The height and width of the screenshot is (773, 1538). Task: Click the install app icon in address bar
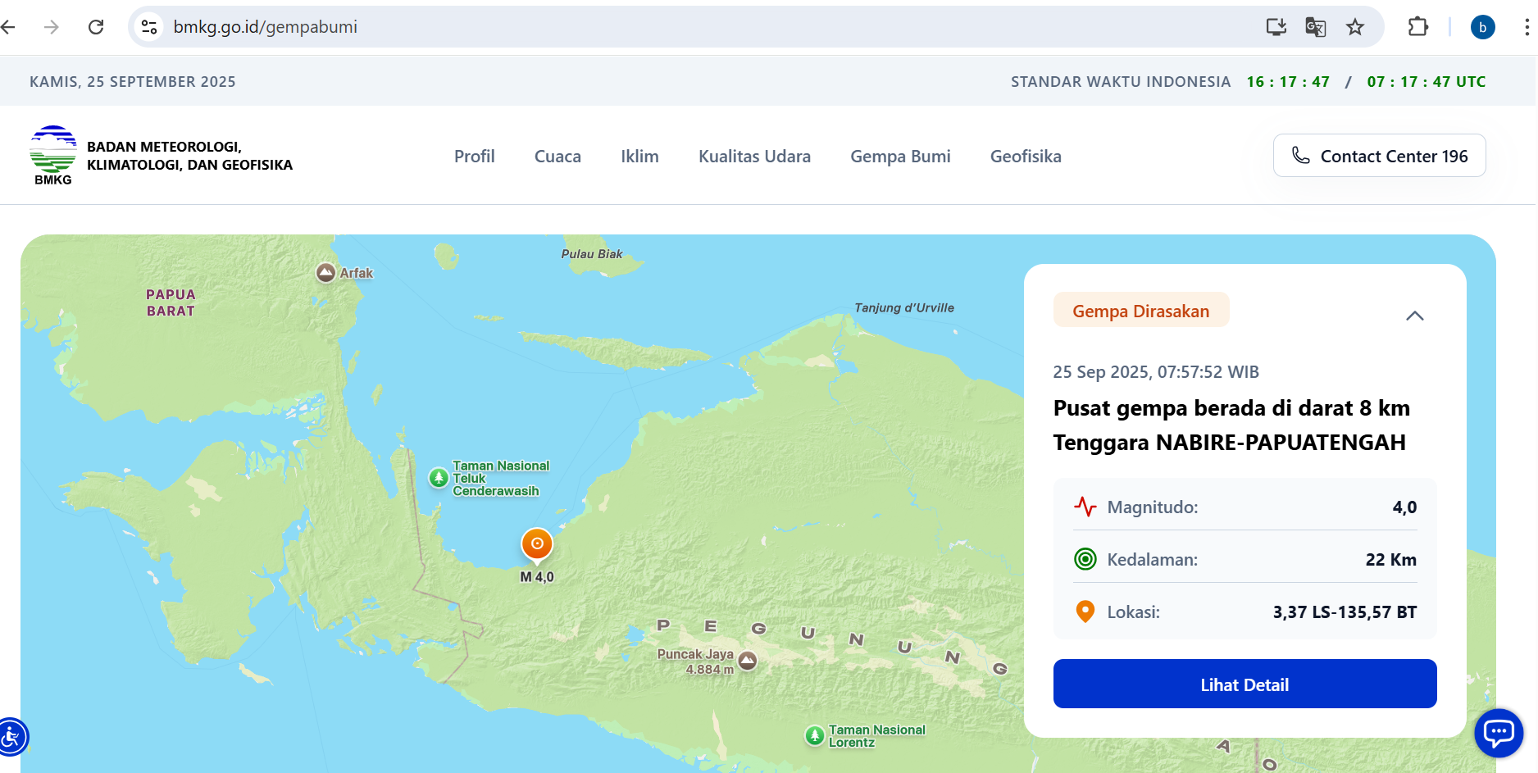tap(1276, 27)
